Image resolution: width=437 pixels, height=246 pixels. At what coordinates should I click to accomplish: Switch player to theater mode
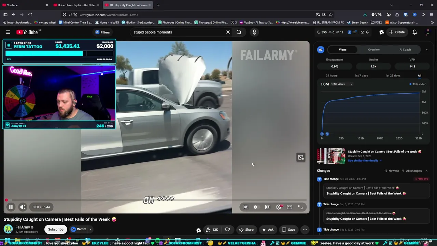290,207
